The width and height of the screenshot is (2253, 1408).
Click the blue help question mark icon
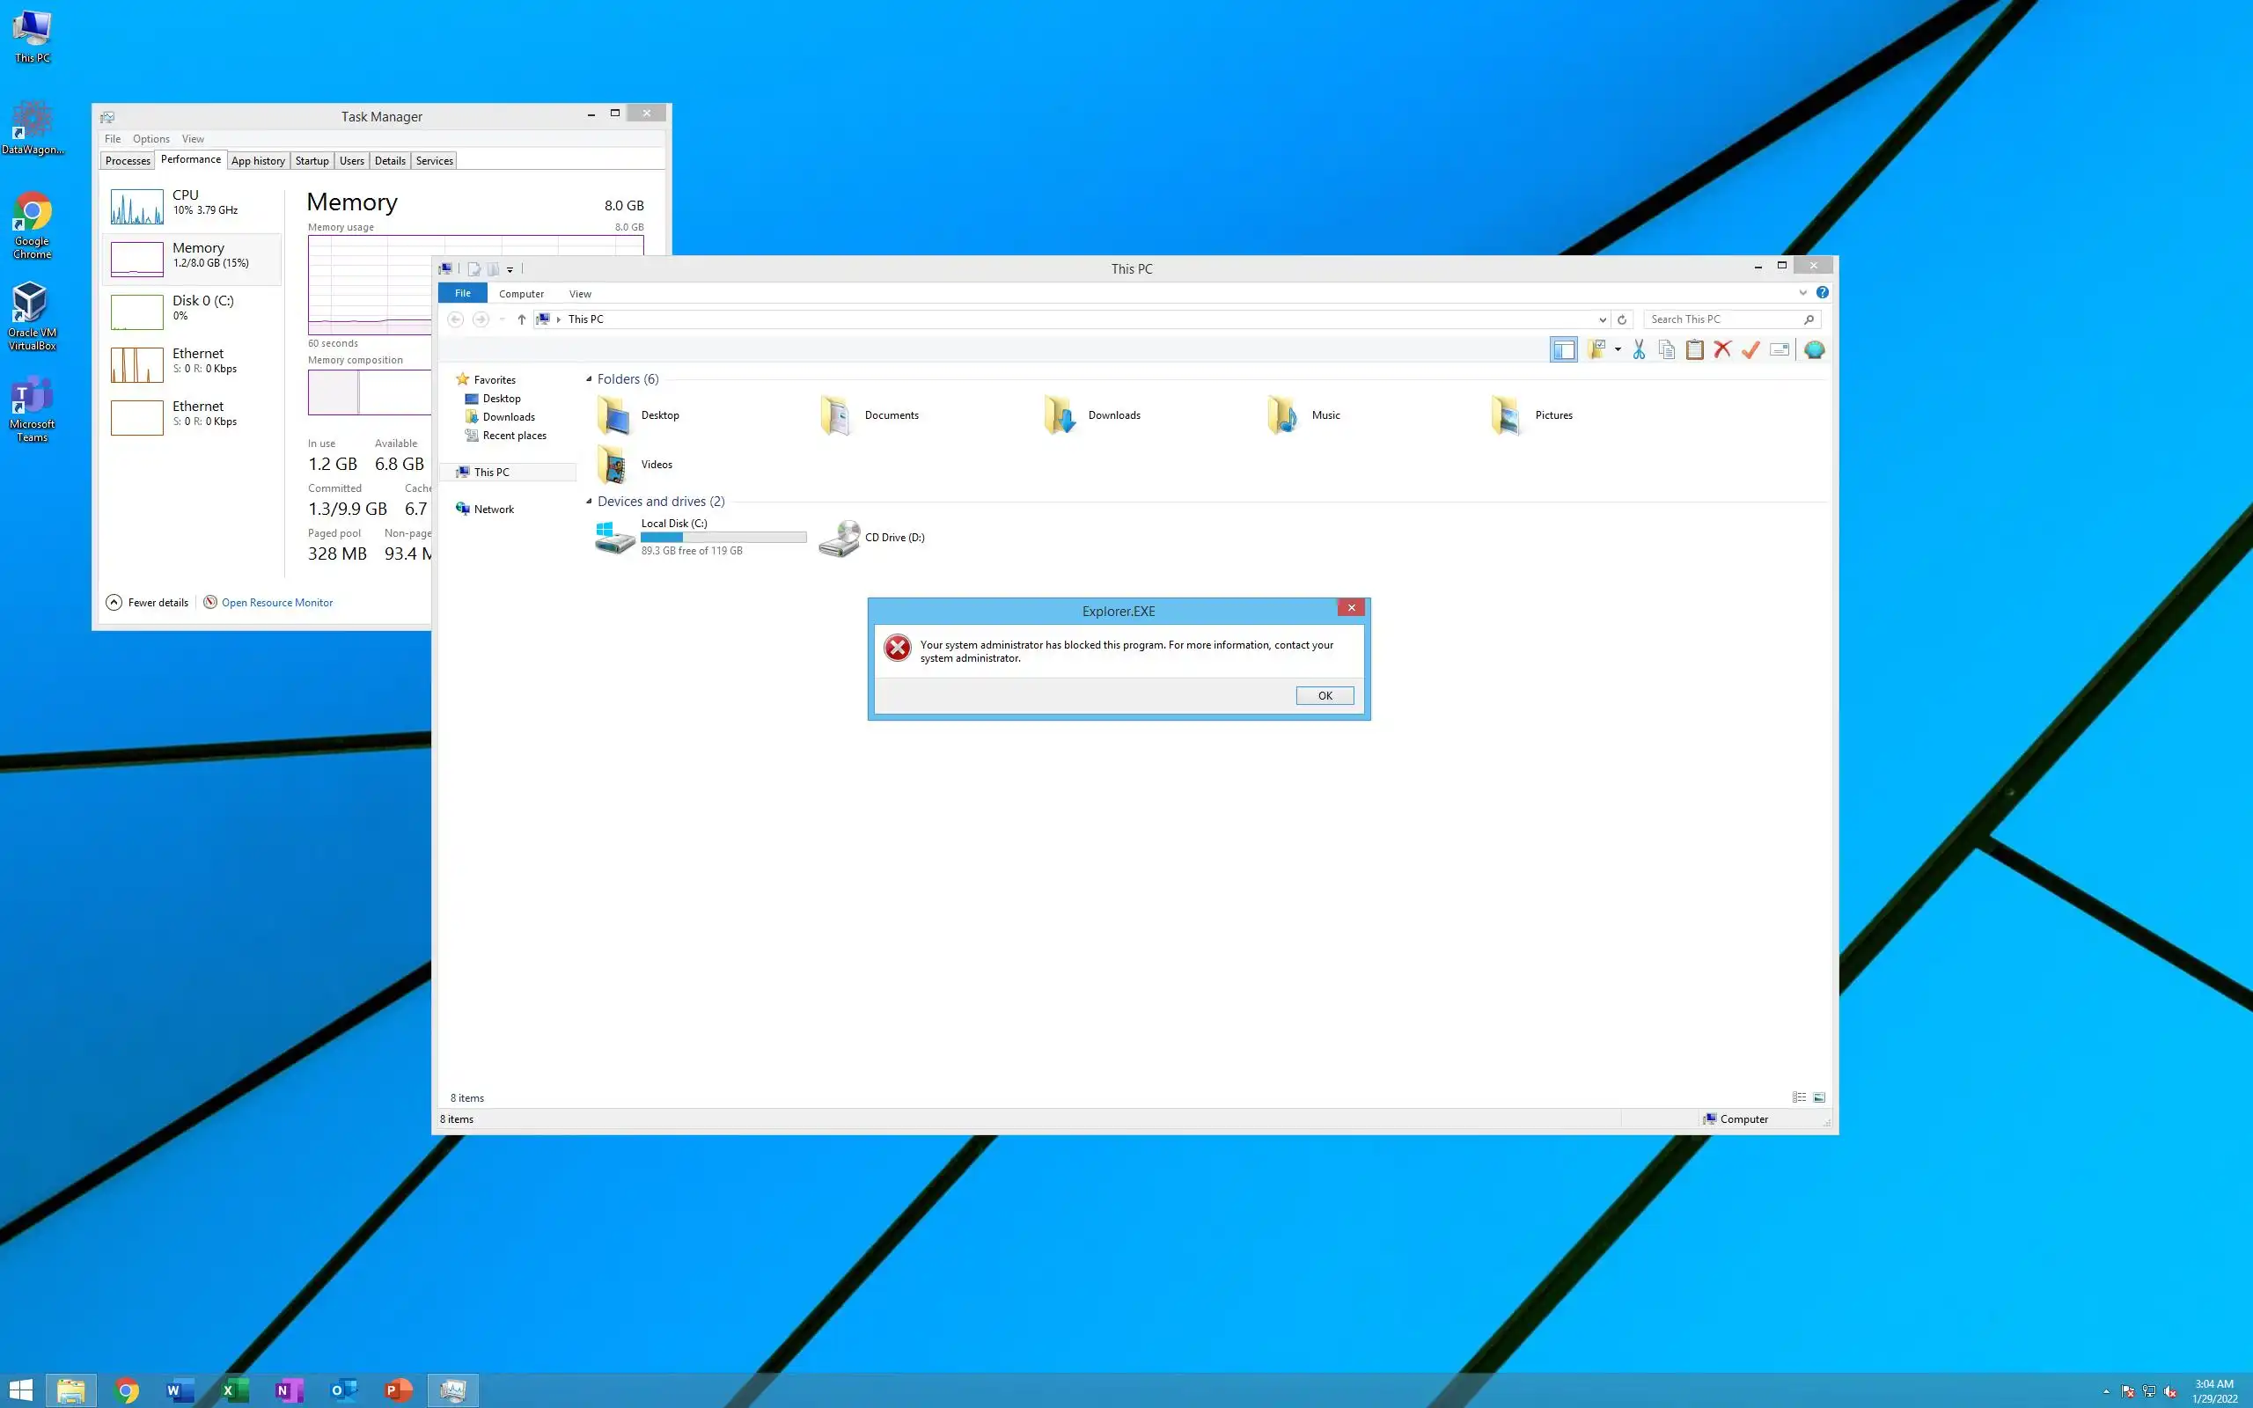tap(1822, 292)
